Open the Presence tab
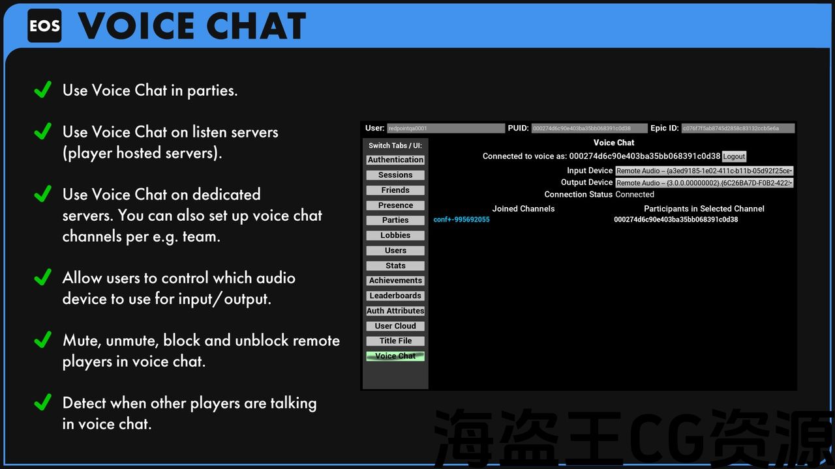This screenshot has height=469, width=835. click(395, 205)
